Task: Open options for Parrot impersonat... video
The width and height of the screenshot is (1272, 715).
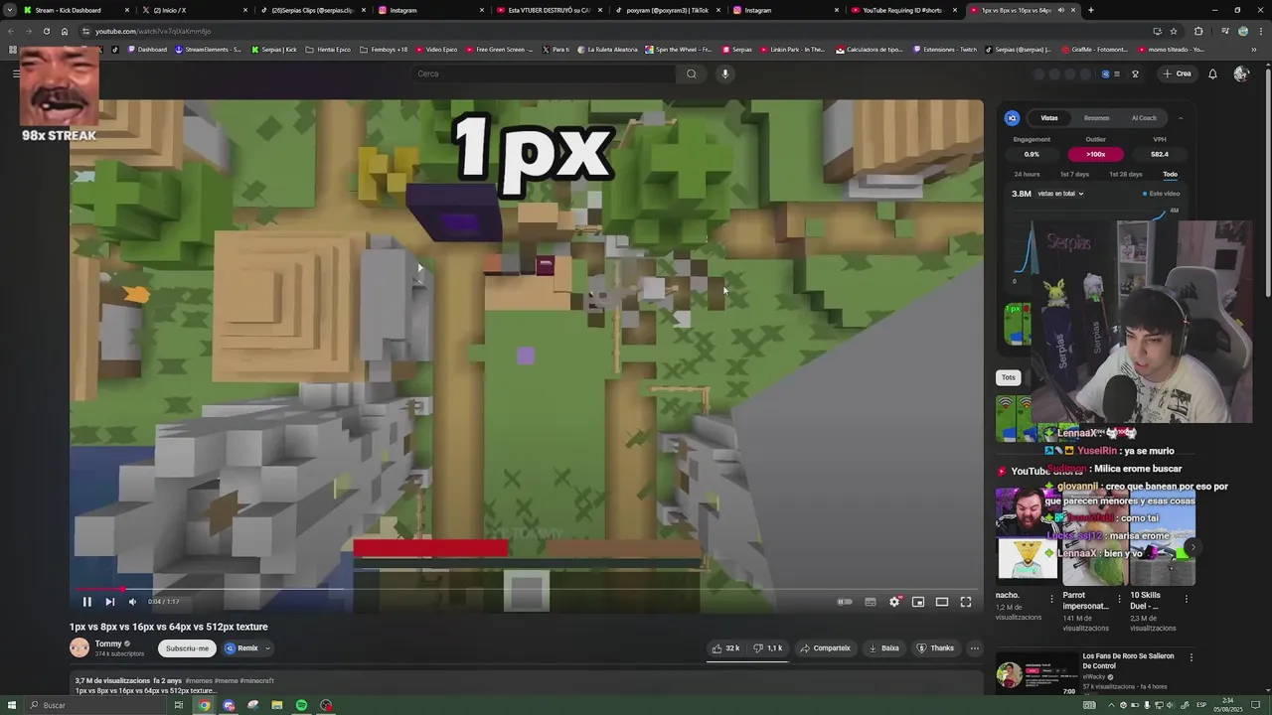Action: [1119, 599]
